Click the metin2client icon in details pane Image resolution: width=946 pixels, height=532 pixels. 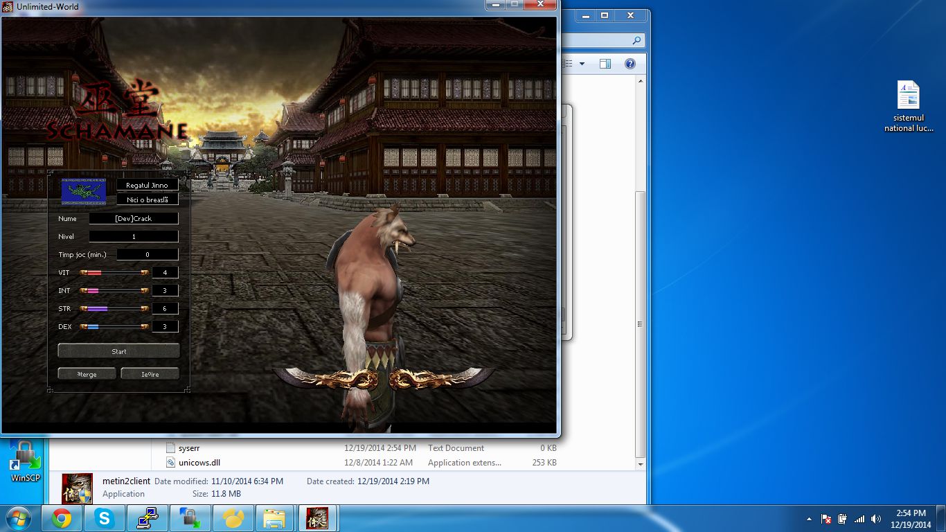(x=77, y=488)
